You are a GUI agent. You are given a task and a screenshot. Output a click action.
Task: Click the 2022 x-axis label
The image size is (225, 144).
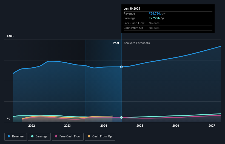tap(32, 126)
